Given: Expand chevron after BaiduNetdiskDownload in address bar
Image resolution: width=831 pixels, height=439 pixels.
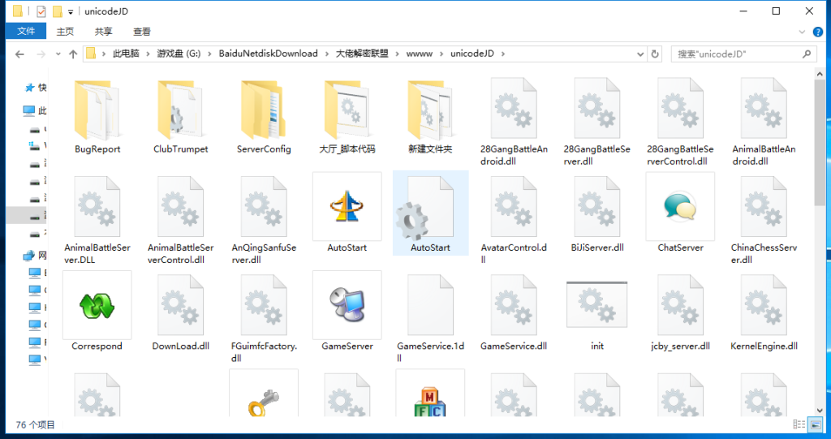Looking at the screenshot, I should tap(326, 54).
